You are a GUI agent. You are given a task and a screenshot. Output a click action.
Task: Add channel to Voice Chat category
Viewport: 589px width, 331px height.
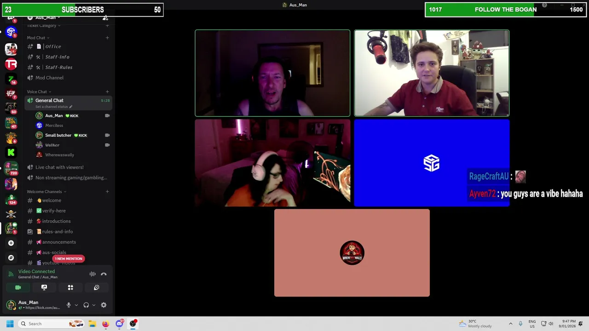[107, 91]
